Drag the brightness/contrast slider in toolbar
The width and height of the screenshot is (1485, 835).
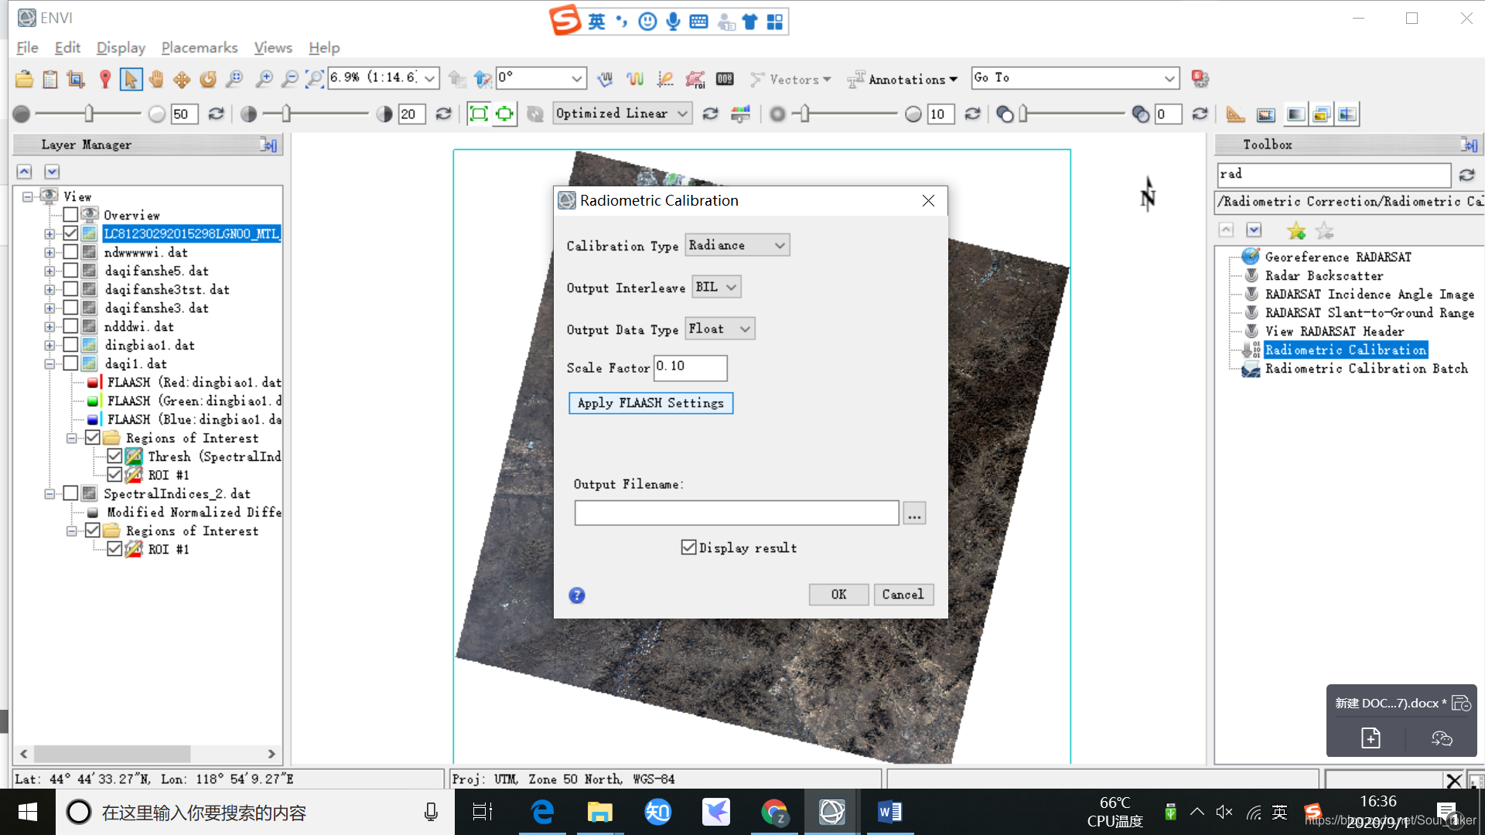point(90,113)
